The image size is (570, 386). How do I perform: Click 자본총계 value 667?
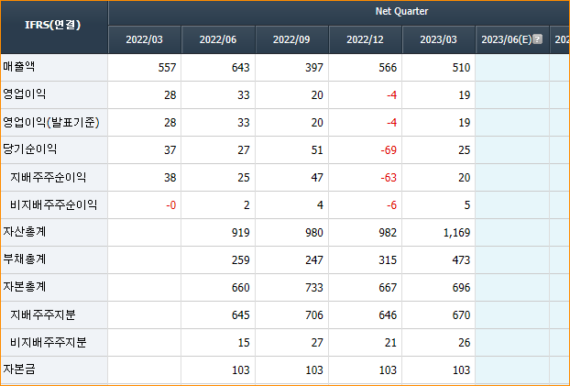(x=388, y=288)
